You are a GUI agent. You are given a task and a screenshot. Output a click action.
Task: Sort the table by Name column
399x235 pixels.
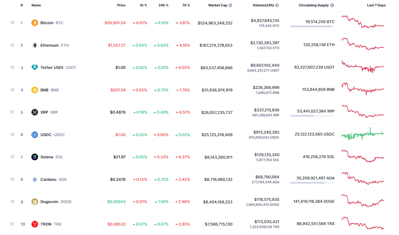coord(36,5)
